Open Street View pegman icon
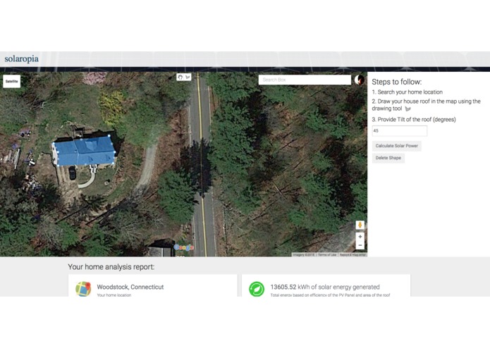The image size is (490, 348). pos(360,225)
